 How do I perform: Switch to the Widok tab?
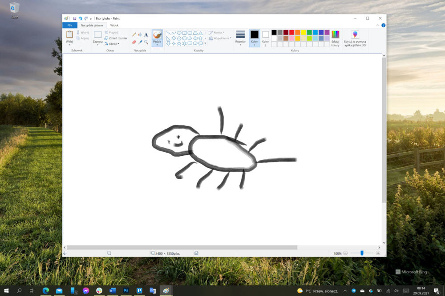[114, 25]
